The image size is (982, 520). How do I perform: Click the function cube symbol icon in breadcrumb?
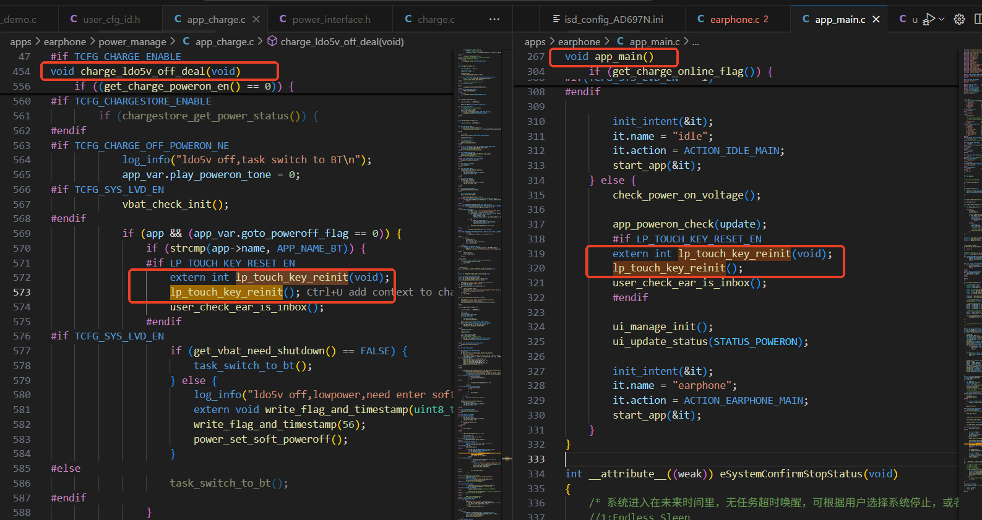(x=272, y=41)
